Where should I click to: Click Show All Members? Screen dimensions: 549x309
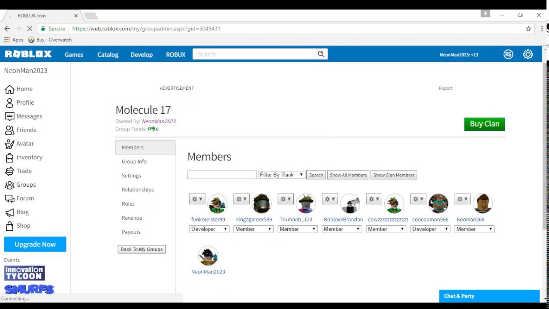348,175
